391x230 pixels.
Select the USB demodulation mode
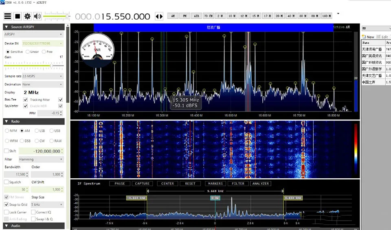pyautogui.click(x=52, y=131)
